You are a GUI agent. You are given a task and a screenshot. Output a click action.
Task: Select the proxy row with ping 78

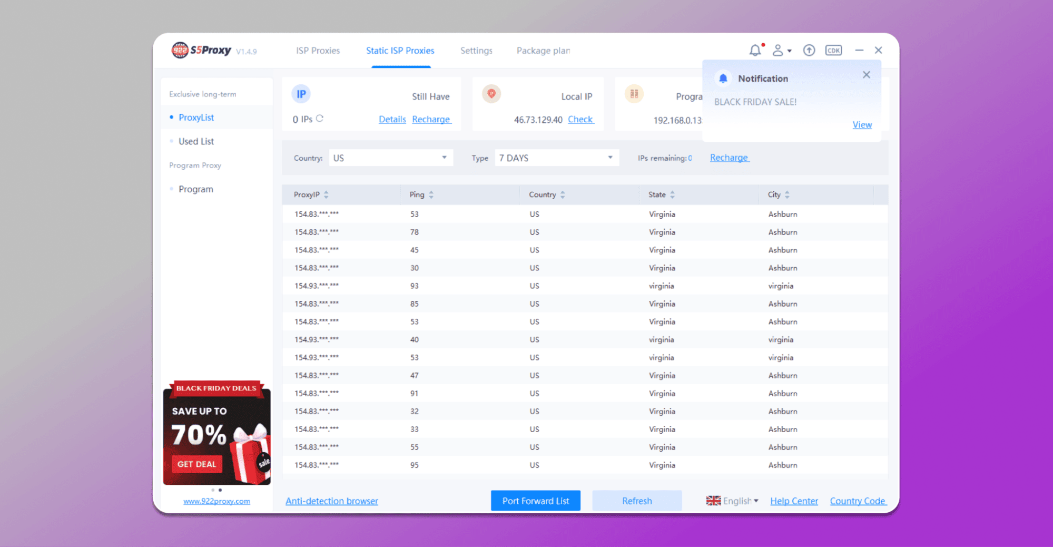585,232
